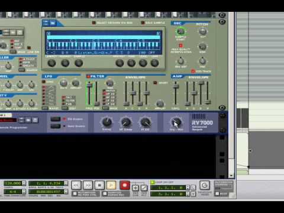Viewport: 284px width, 213px height.
Task: Click the Filter Envelope Decay slider
Action: 133,93
